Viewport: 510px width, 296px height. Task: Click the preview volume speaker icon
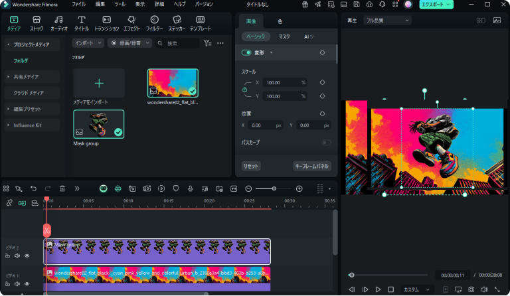[x=484, y=289]
